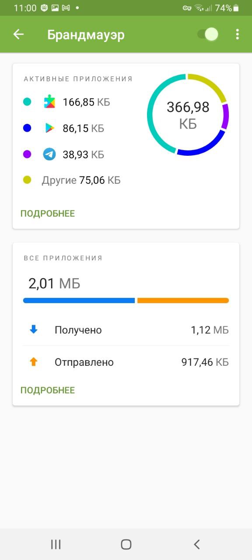Tap the АКТИВНЫЕ ПРИЛОЖЕНИЯ section header
Viewport: 252px width, 560px height.
[77, 79]
